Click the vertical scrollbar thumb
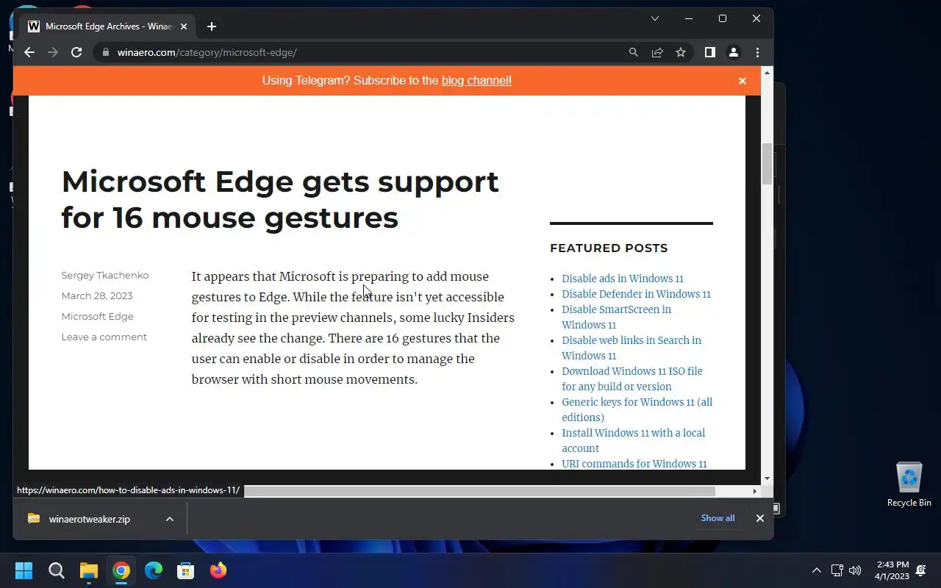 (x=767, y=163)
